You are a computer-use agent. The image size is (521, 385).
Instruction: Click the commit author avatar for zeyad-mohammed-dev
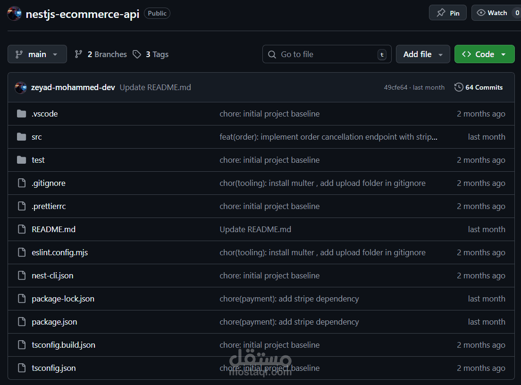(21, 87)
